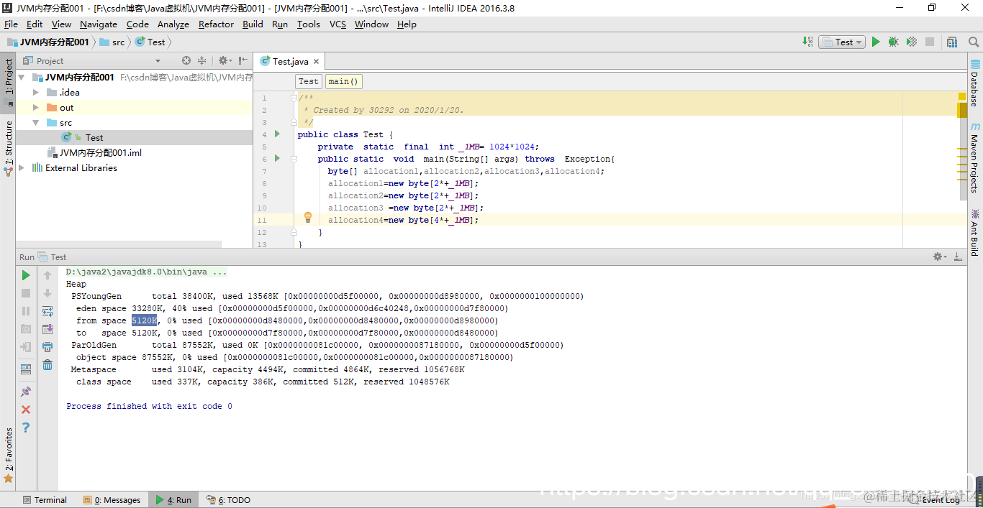
Task: Click src in navigation bar
Action: tap(112, 42)
